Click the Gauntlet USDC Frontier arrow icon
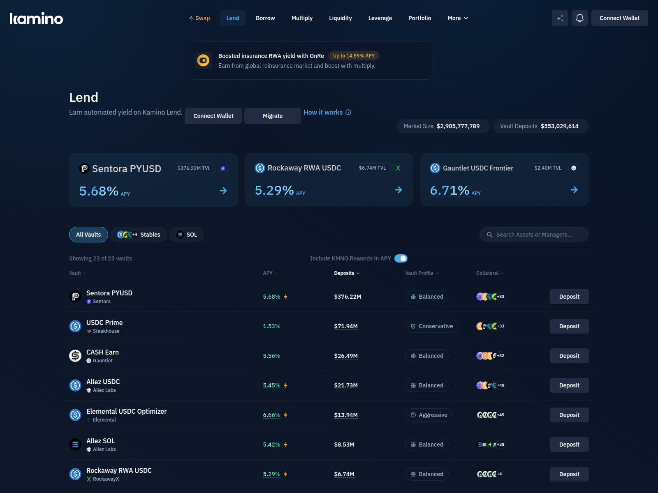This screenshot has height=493, width=658. tap(574, 190)
